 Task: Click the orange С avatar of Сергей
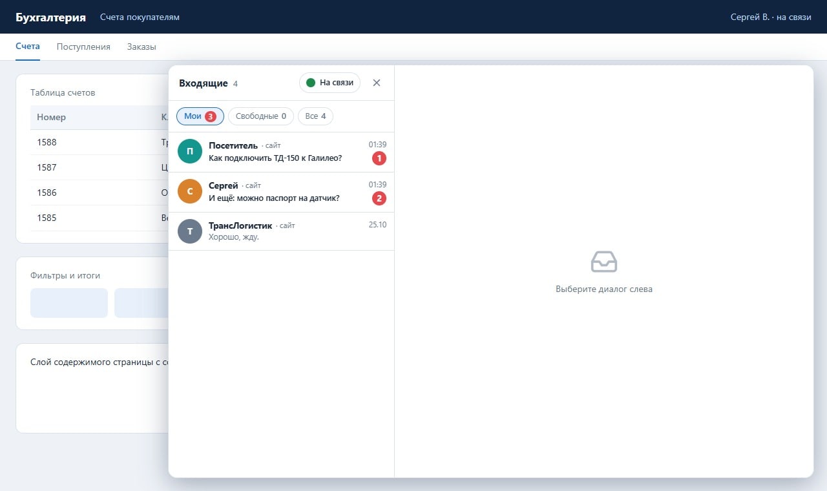point(190,192)
